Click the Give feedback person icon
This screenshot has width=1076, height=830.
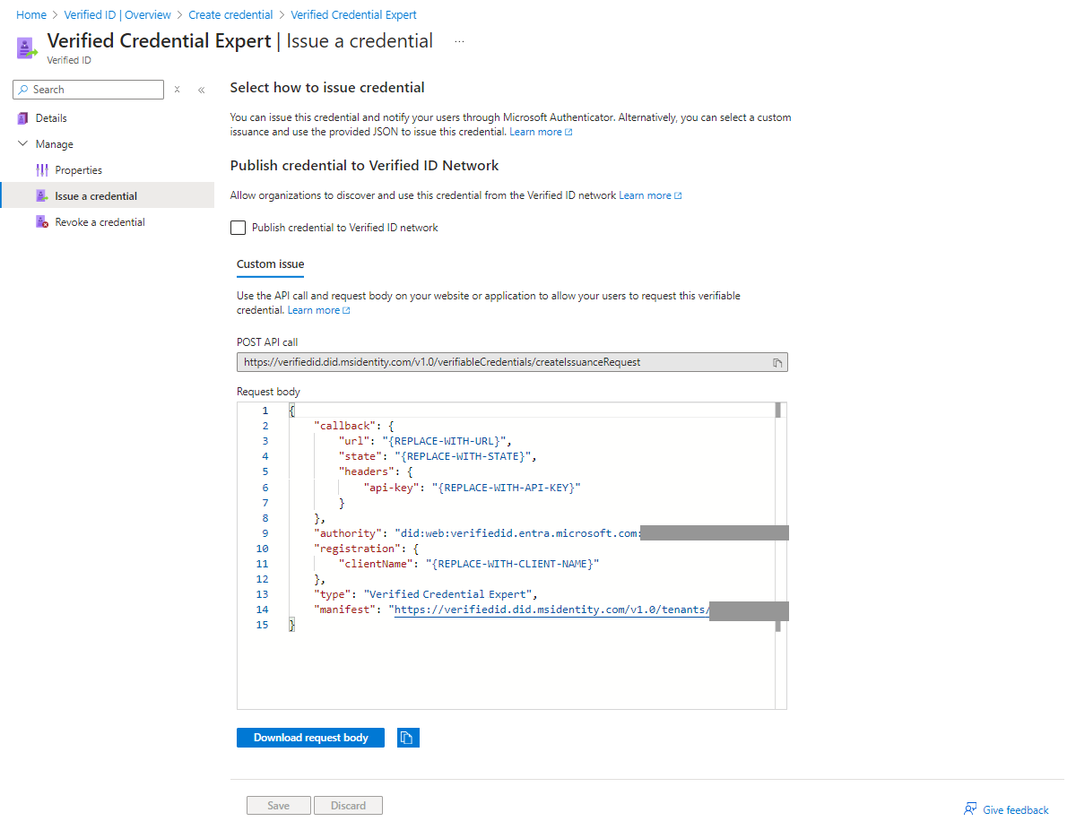coord(970,809)
